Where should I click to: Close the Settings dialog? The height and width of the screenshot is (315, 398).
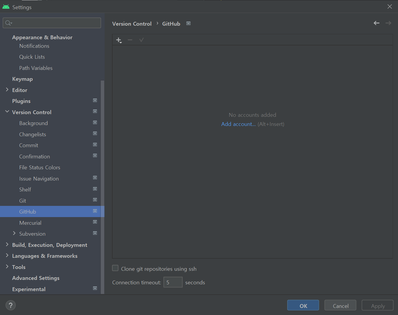[x=390, y=6]
